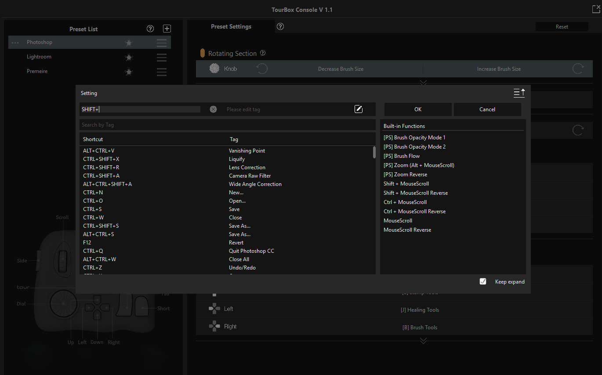
Task: Toggle the star on the Photoshop preset
Action: point(128,42)
